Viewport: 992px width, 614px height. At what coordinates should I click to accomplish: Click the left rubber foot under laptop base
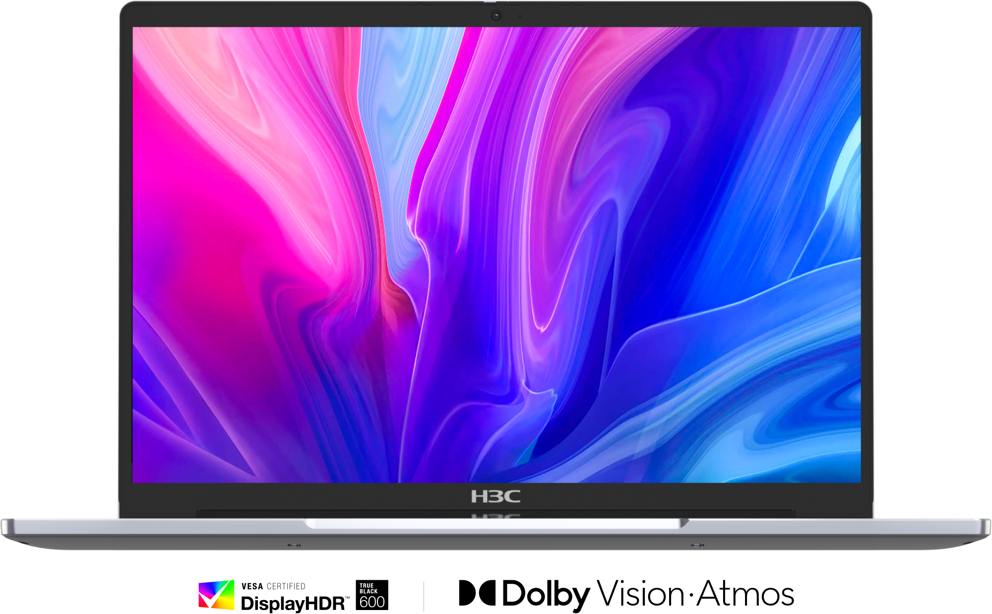click(x=294, y=546)
